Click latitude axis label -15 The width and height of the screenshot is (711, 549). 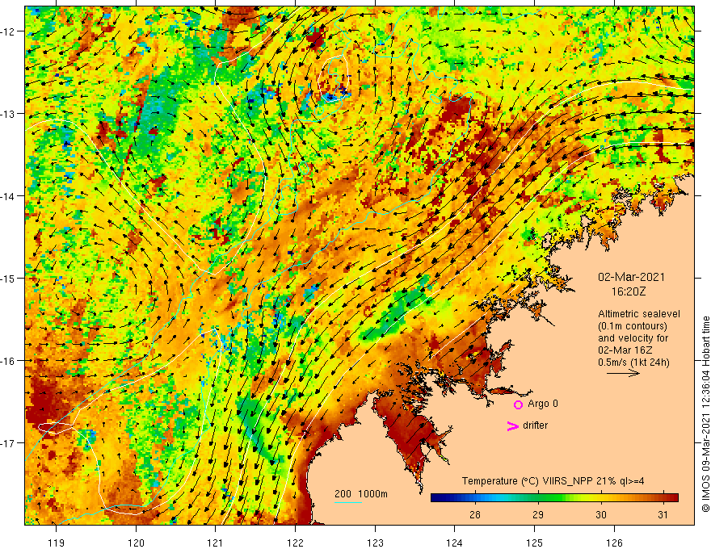(x=9, y=278)
